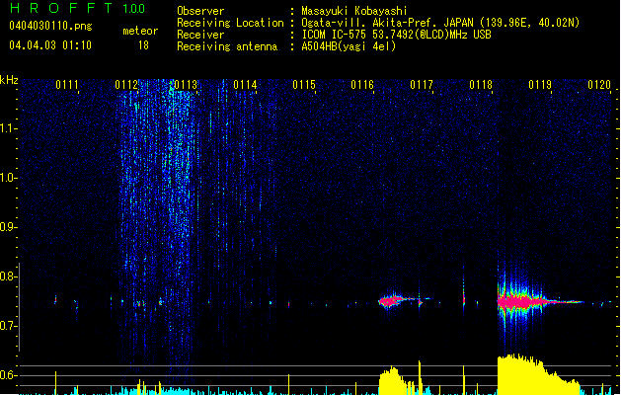
Task: Click the 0113 time marker
Action: tap(186, 85)
